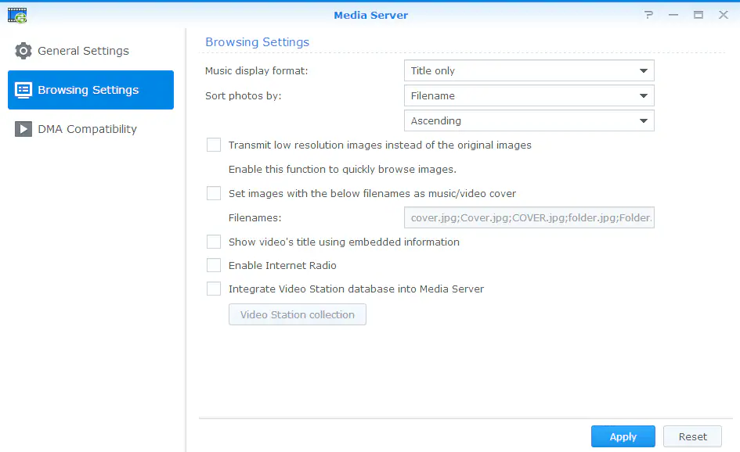Image resolution: width=740 pixels, height=452 pixels.
Task: Click the DMA Compatibility play icon
Action: (x=23, y=129)
